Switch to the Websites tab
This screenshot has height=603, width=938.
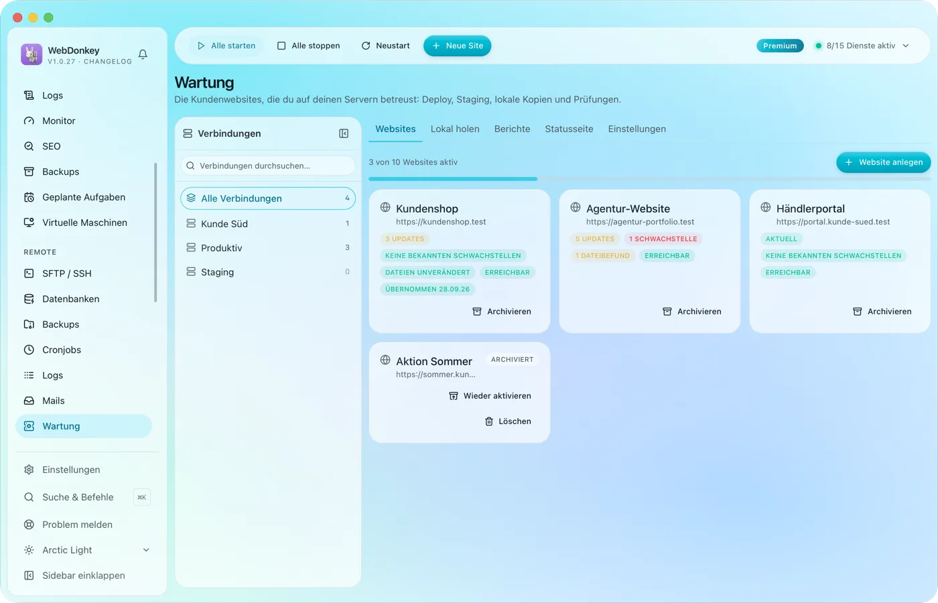tap(395, 129)
